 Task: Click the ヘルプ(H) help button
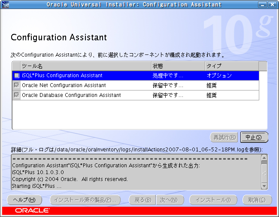pos(24,200)
